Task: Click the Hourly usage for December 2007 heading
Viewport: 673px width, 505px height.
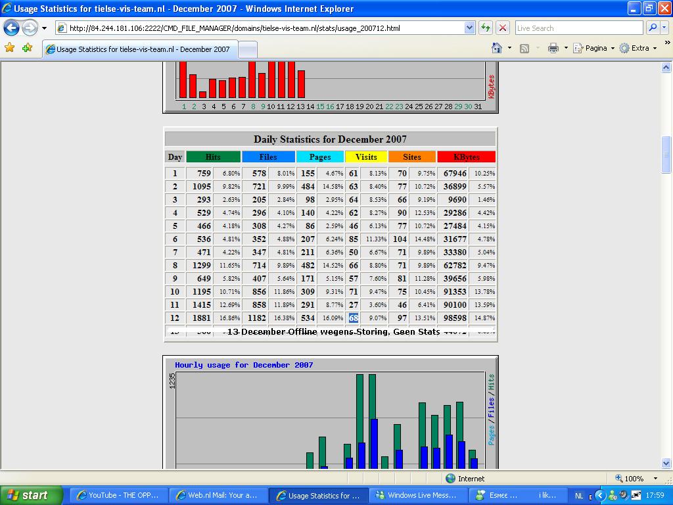Action: [244, 365]
